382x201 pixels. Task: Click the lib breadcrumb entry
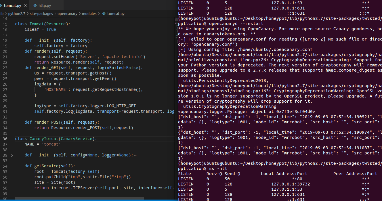coord(2,14)
